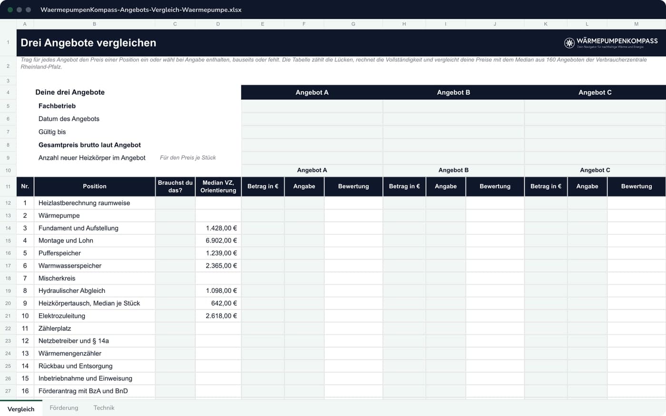The height and width of the screenshot is (416, 666).
Task: Click the Angabe header under Angebot A
Action: [304, 186]
